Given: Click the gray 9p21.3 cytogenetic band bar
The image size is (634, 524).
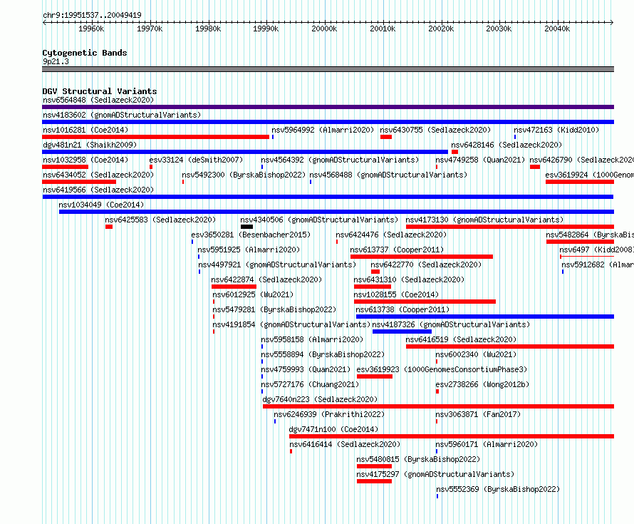Looking at the screenshot, I should 328,69.
